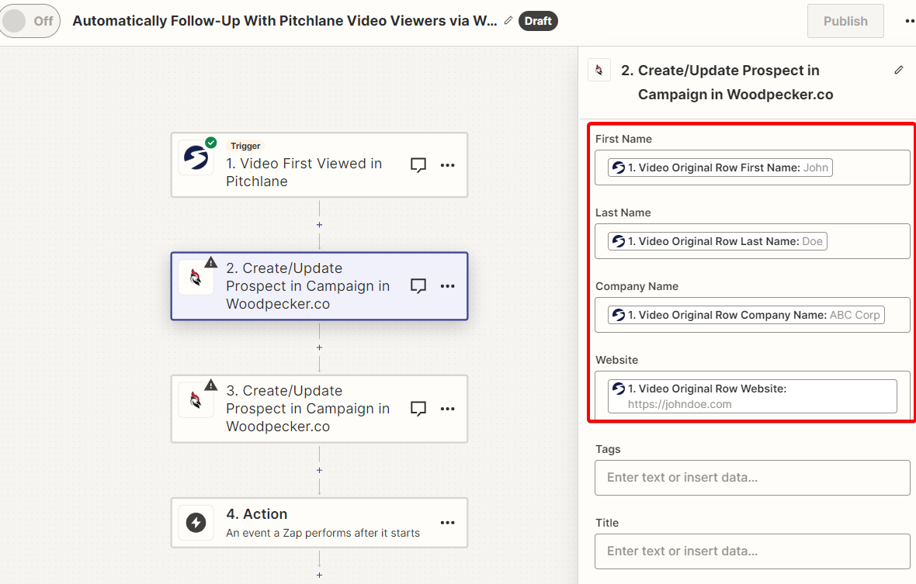Click Woodpecker logo in step 3
Screen dimensions: 916x584
click(x=196, y=400)
